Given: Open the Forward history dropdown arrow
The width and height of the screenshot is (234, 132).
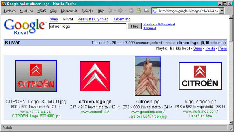Looking at the screenshot, I should coord(125,11).
